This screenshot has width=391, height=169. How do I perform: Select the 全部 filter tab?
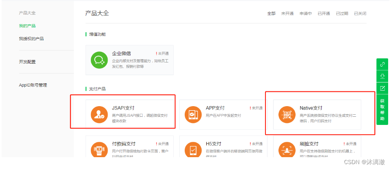271,13
